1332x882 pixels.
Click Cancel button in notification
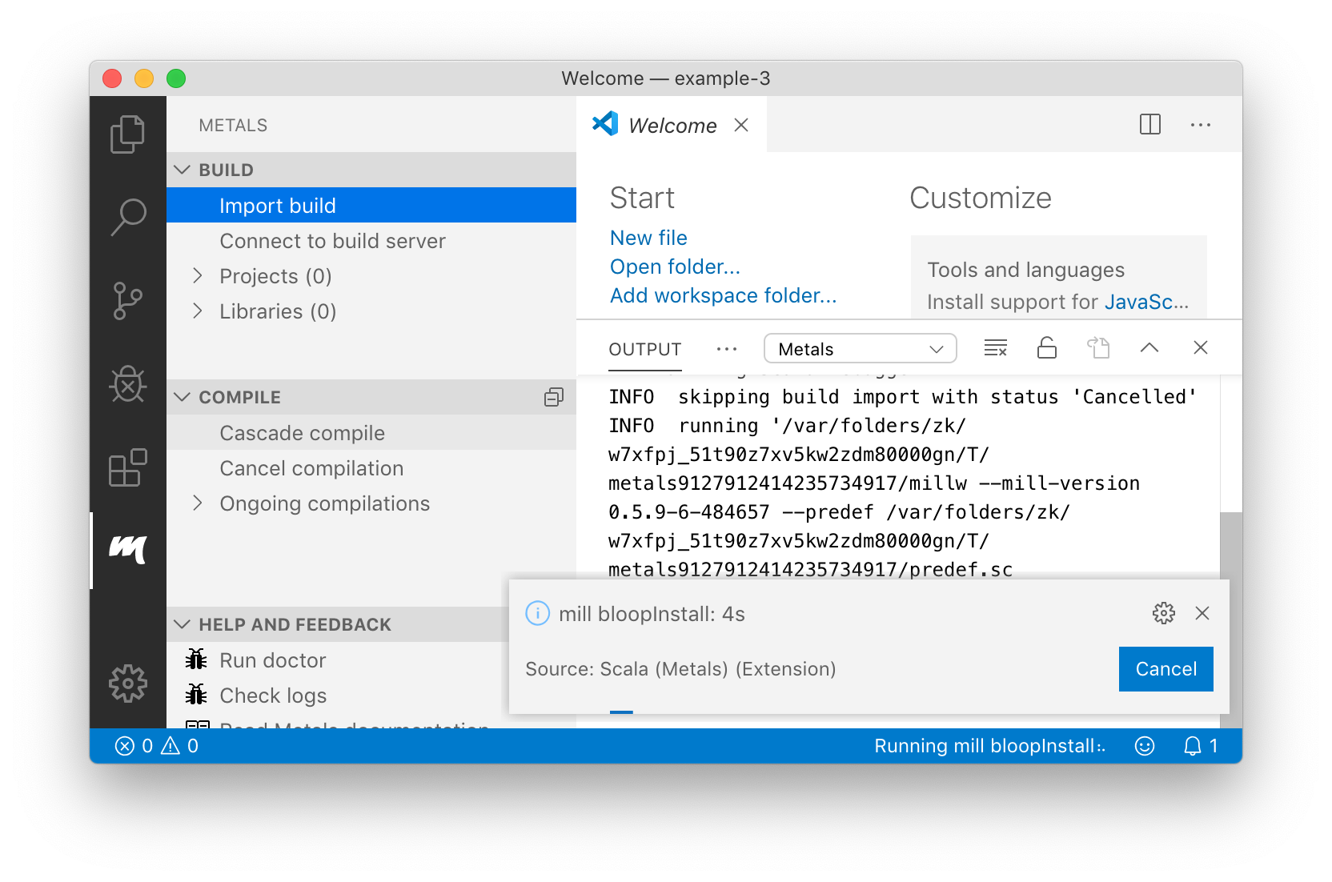[x=1166, y=669]
